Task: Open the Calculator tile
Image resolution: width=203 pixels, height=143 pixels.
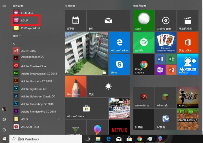Action: (144, 119)
